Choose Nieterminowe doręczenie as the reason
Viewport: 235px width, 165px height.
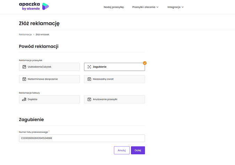click(49, 79)
